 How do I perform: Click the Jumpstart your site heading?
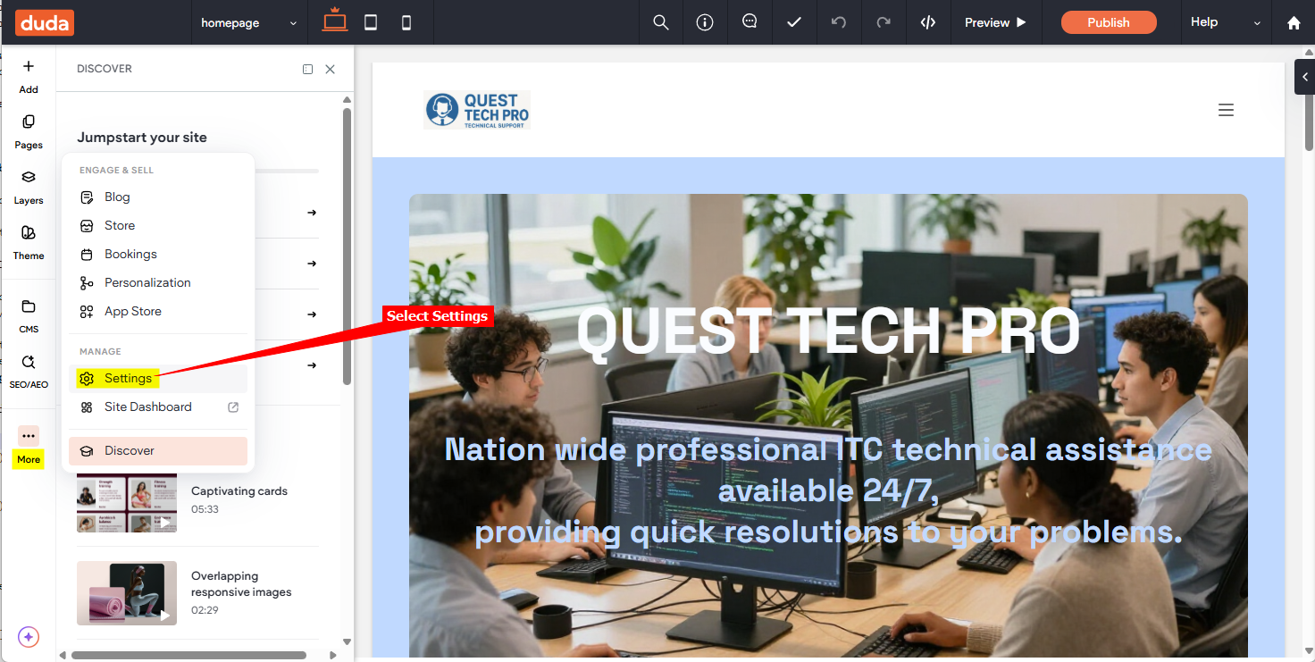coord(142,138)
